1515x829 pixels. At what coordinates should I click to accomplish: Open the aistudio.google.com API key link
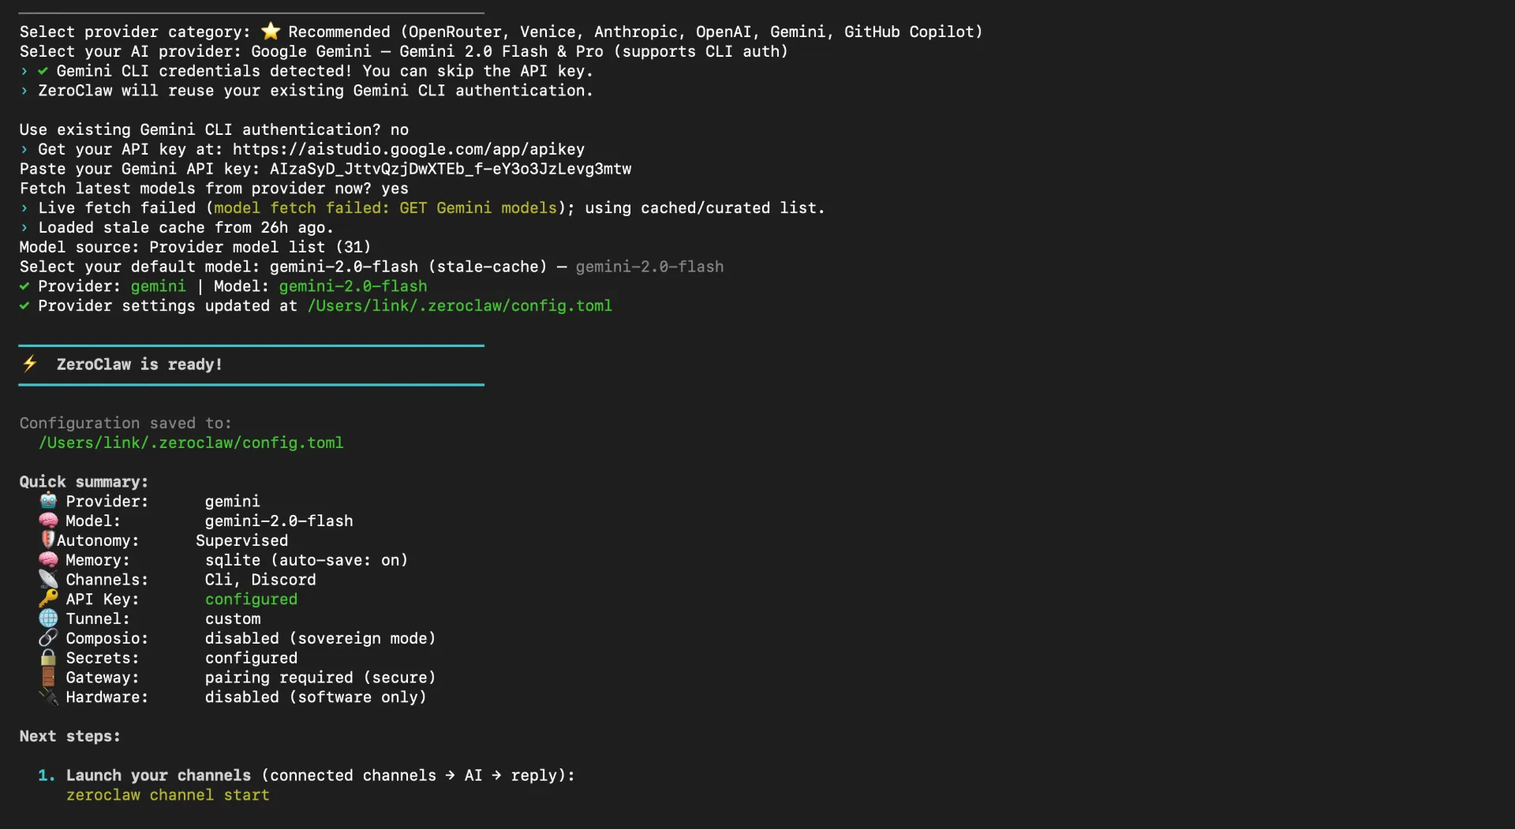(x=410, y=149)
